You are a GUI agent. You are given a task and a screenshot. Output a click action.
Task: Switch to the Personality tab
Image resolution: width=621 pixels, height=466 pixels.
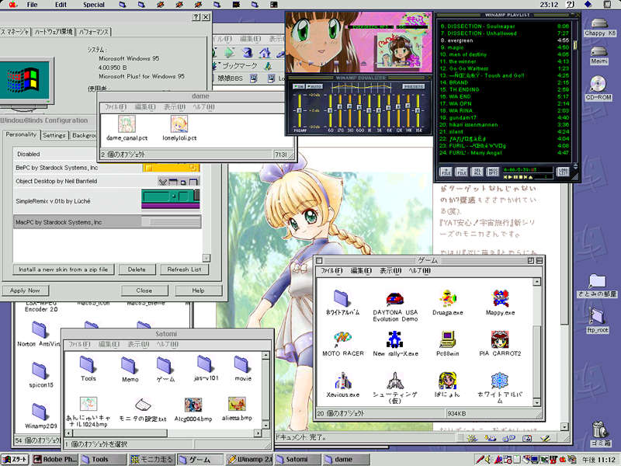[x=21, y=134]
